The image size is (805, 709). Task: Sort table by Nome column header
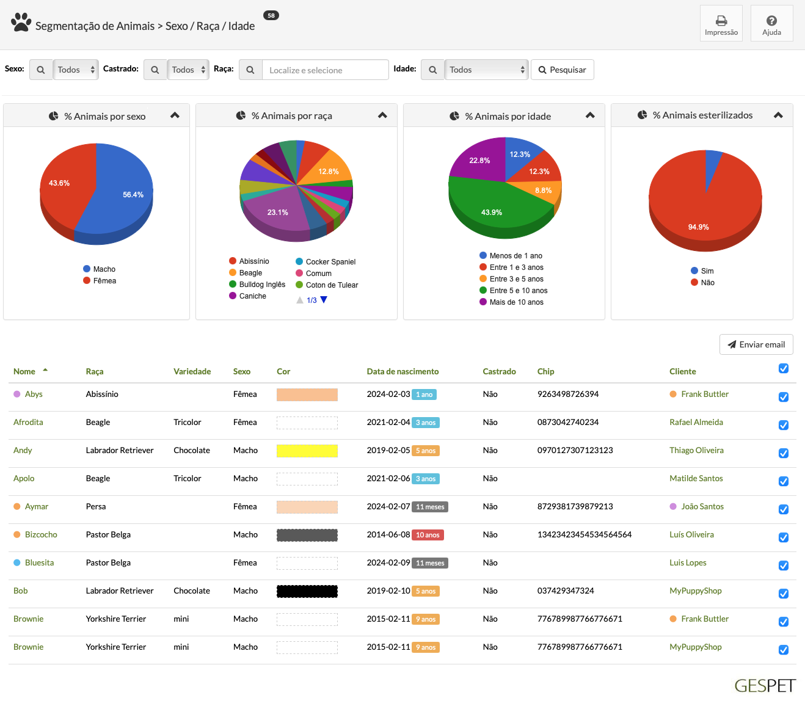tap(24, 371)
